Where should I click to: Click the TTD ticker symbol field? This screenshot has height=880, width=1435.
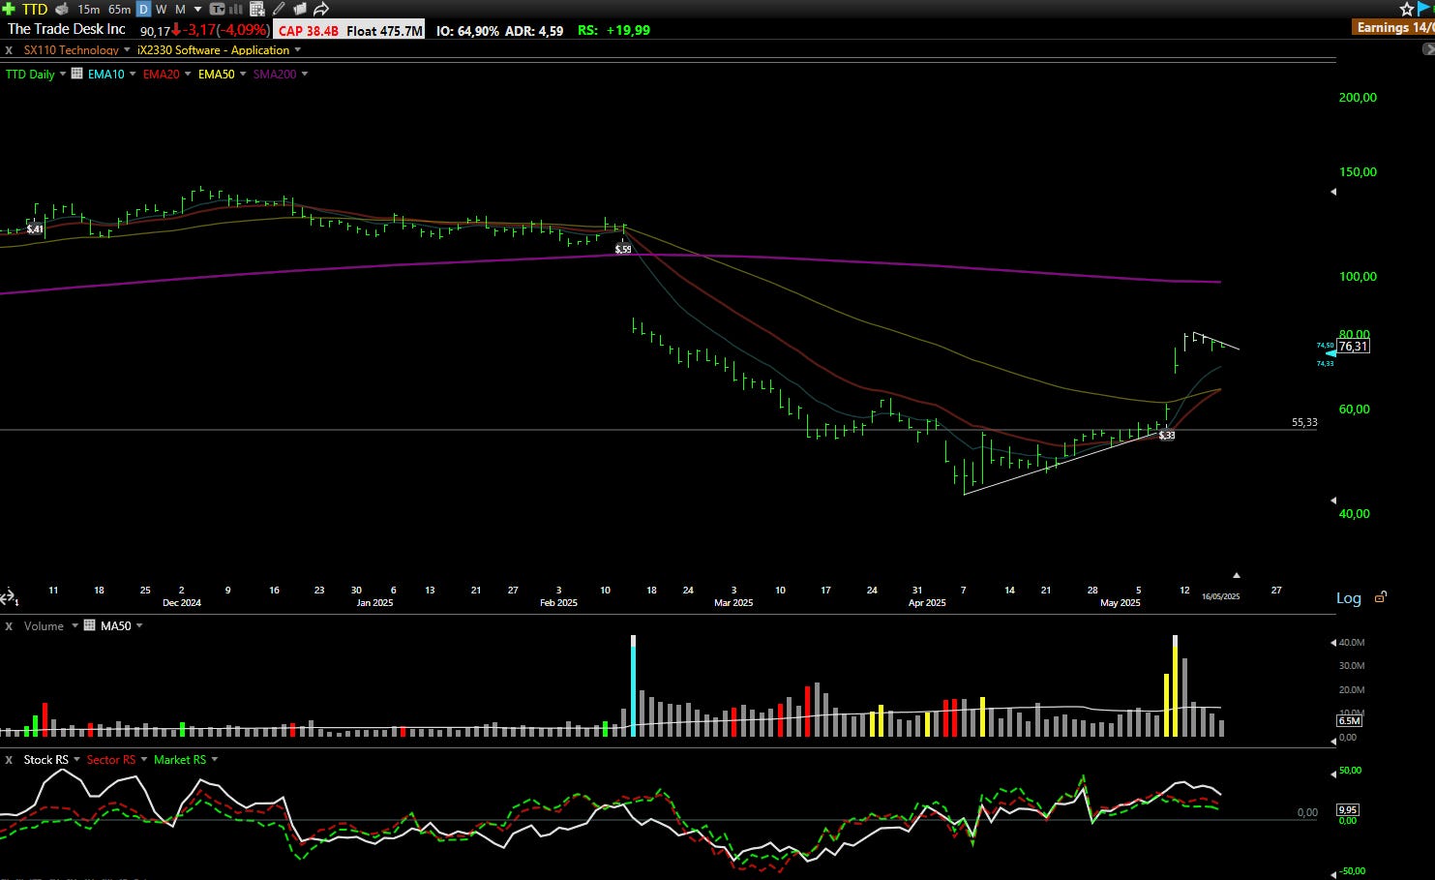(35, 9)
